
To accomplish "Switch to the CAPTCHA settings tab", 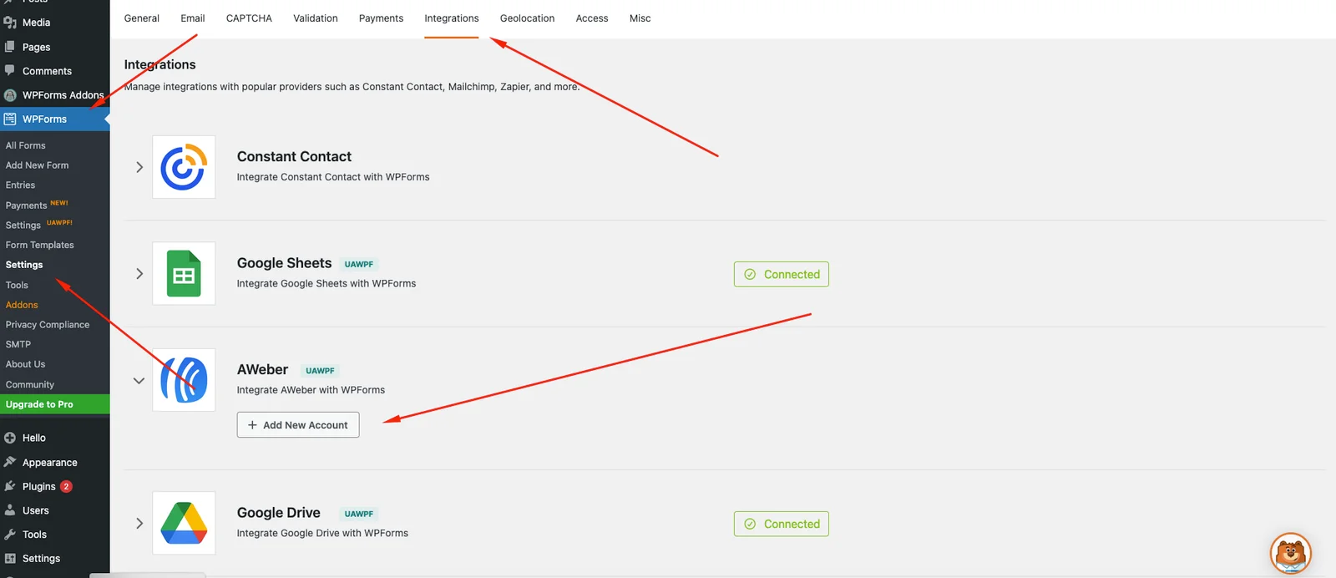I will click(x=249, y=18).
